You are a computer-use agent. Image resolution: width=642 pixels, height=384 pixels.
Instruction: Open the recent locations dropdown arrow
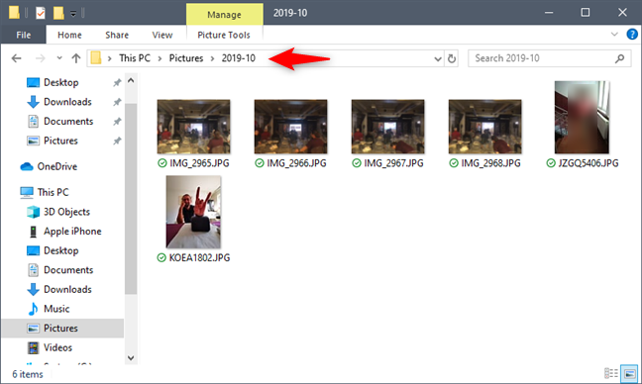[x=59, y=58]
